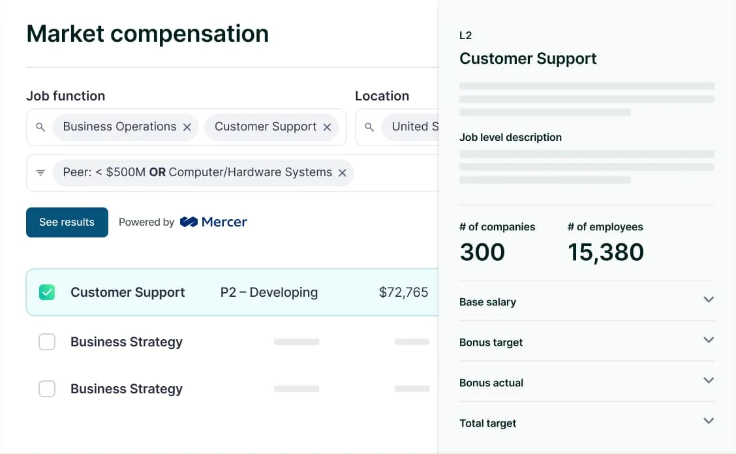Remove the Business Operations filter chip
Viewport: 736px width, 454px height.
[x=187, y=127]
